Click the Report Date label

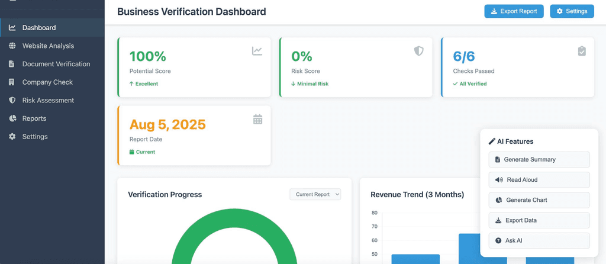(146, 139)
